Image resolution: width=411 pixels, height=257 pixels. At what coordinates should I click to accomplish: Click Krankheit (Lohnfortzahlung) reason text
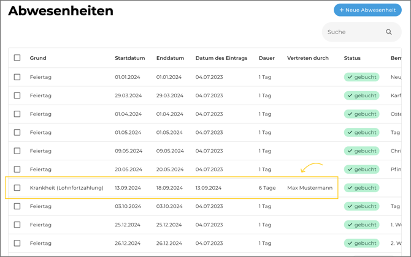tap(67, 188)
